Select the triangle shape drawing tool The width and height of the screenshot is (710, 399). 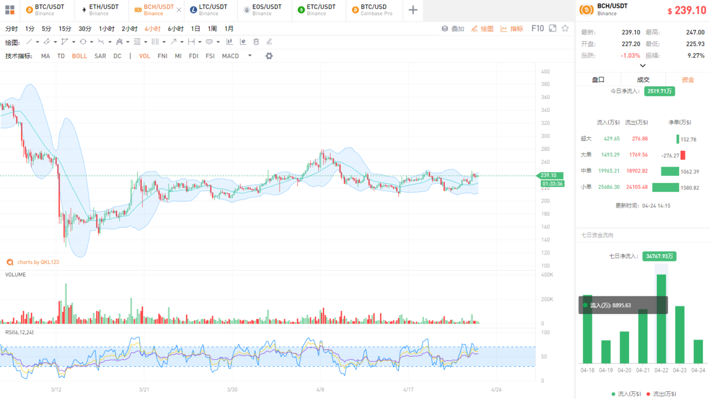(x=64, y=42)
